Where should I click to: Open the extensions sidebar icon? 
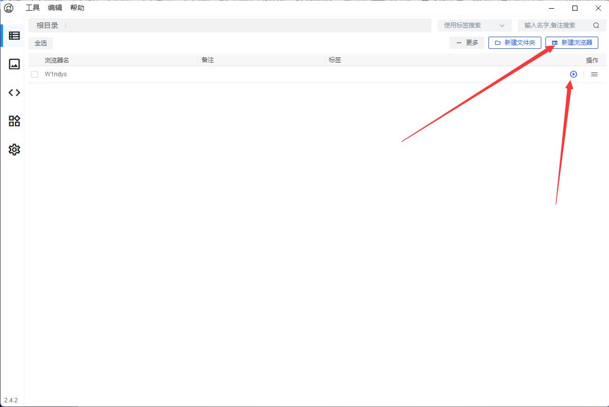[14, 121]
